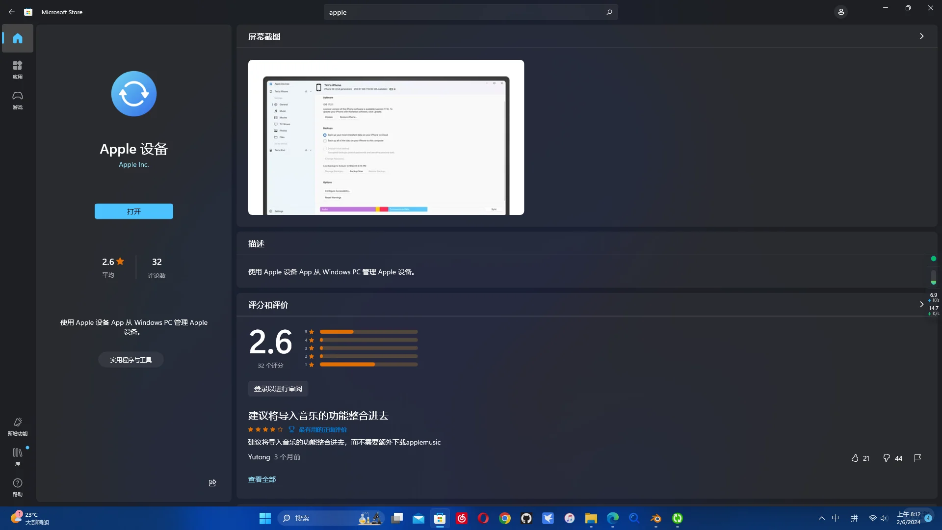The image size is (942, 530).
Task: Show hidden icons in the system tray
Action: (821, 518)
